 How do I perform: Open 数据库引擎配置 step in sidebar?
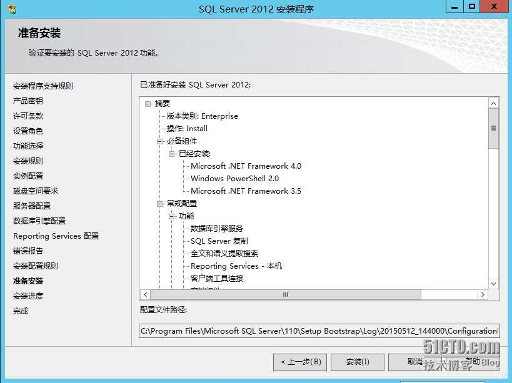39,221
